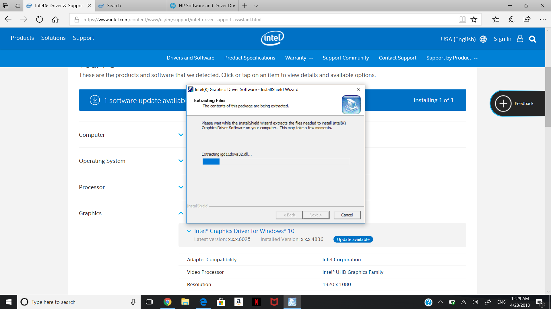
Task: Expand the Operating System section
Action: pyautogui.click(x=181, y=161)
